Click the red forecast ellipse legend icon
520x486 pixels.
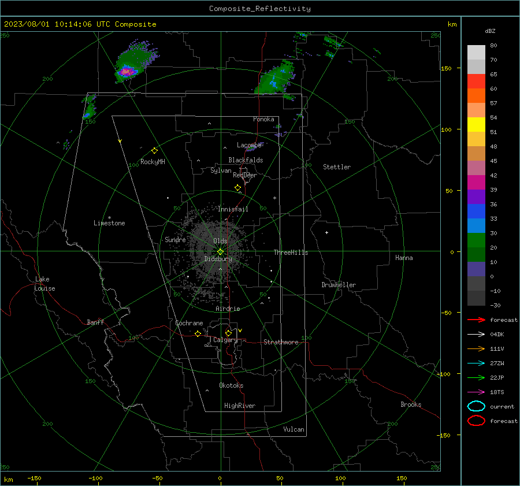[x=476, y=421]
